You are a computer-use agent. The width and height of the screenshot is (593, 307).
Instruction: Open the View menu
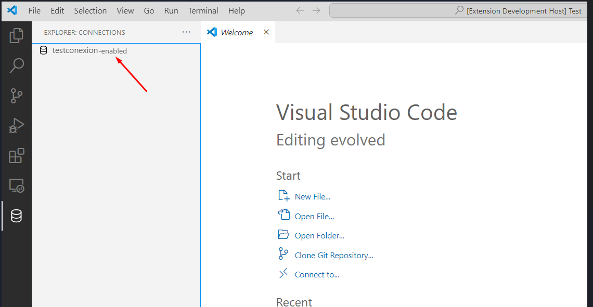(125, 10)
